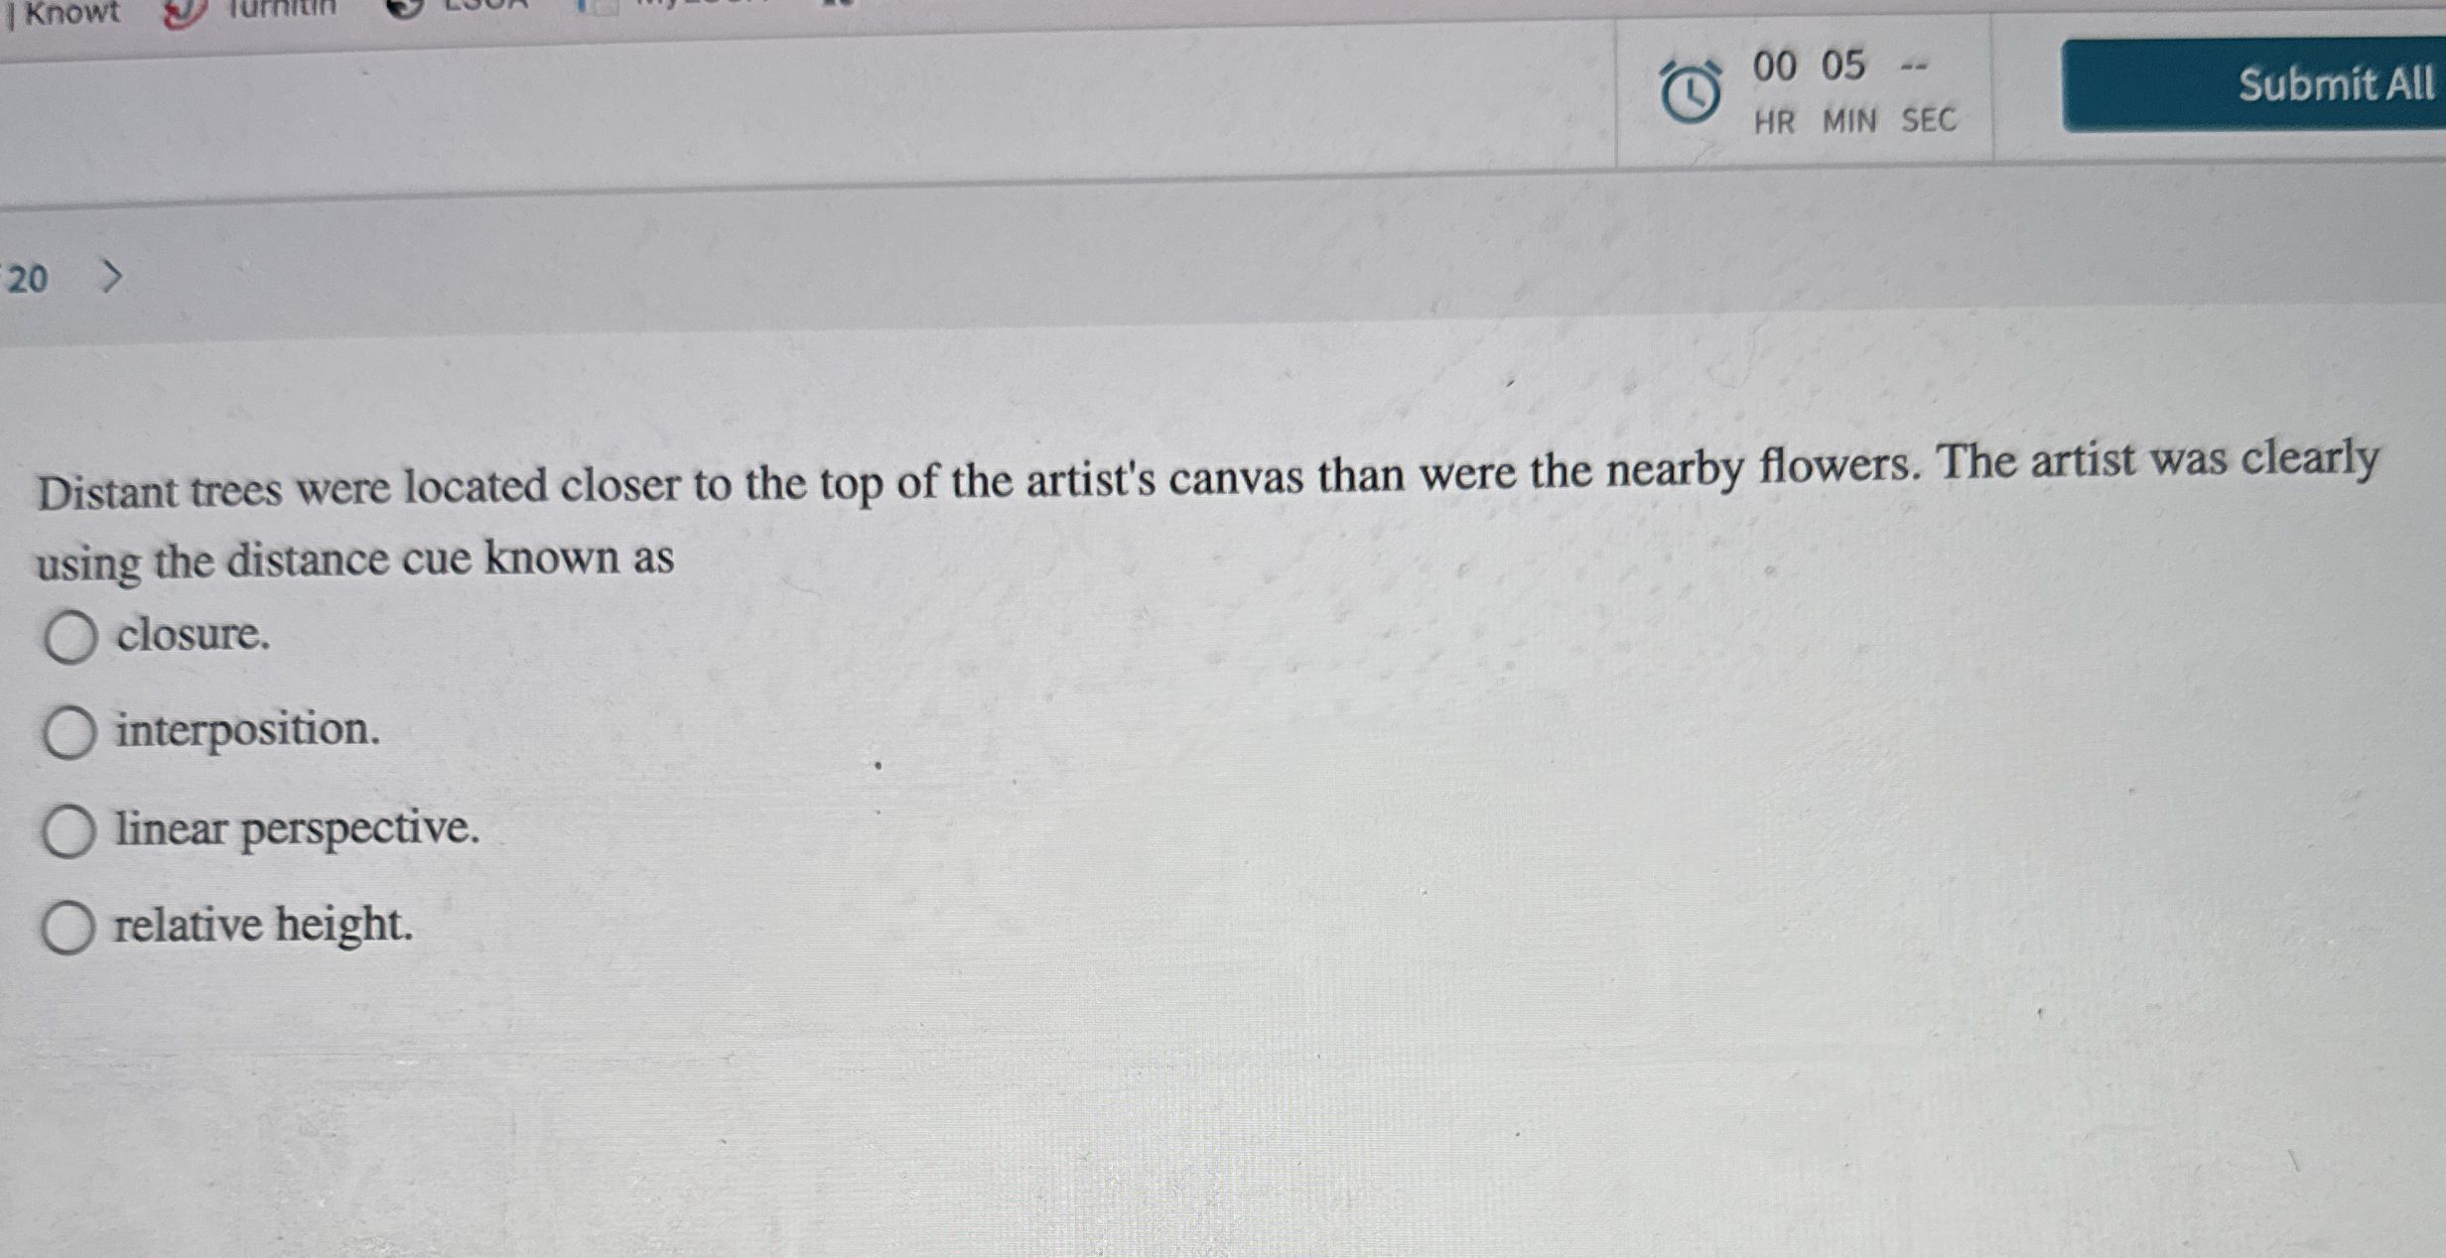
Task: Click the 'linear perspective.' answer text
Action: [298, 828]
